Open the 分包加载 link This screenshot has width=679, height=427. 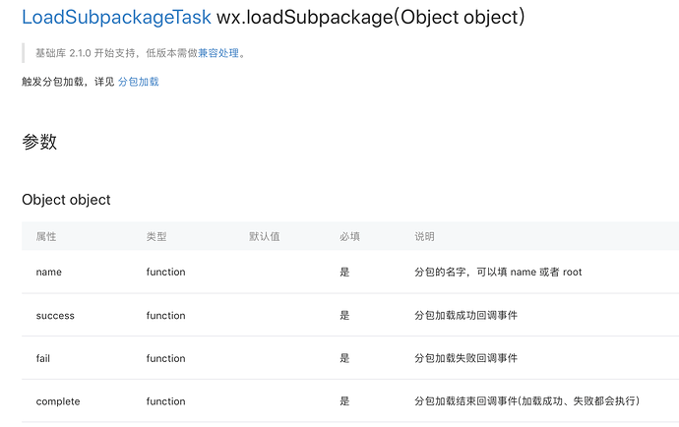[x=139, y=82]
